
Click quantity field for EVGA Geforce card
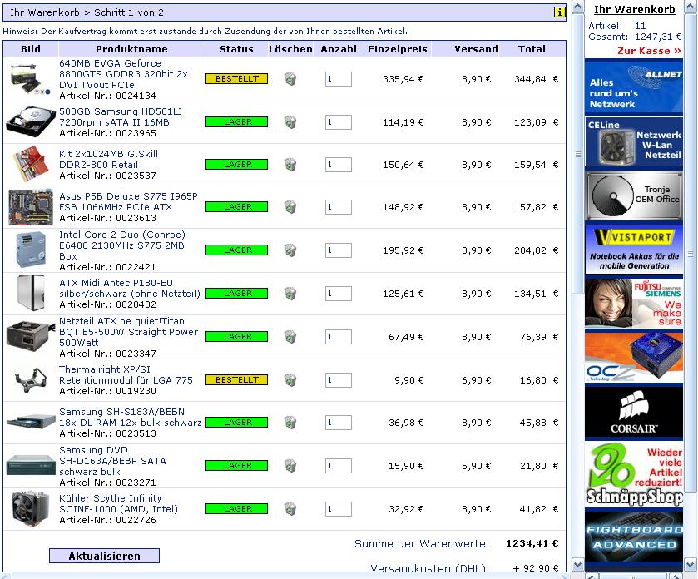(339, 79)
